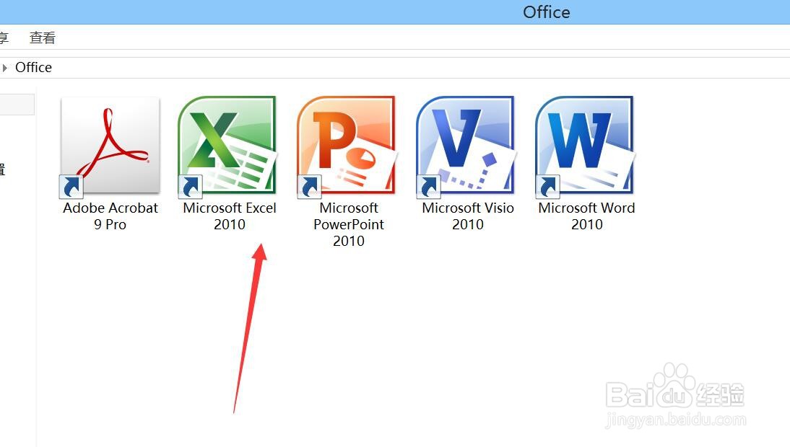Select the Microsoft PowerPoint 2010 shortcut icon
This screenshot has width=790, height=447.
click(347, 146)
